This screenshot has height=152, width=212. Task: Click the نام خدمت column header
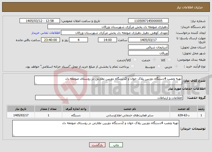point(130,109)
